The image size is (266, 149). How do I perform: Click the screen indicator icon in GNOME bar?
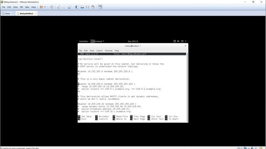pos(175,41)
